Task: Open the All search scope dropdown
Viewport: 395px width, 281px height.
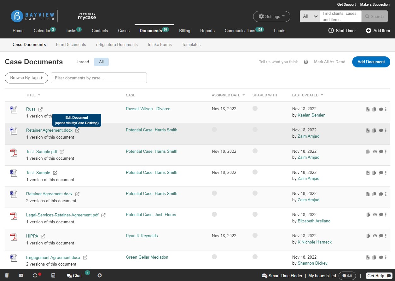Action: [x=309, y=16]
